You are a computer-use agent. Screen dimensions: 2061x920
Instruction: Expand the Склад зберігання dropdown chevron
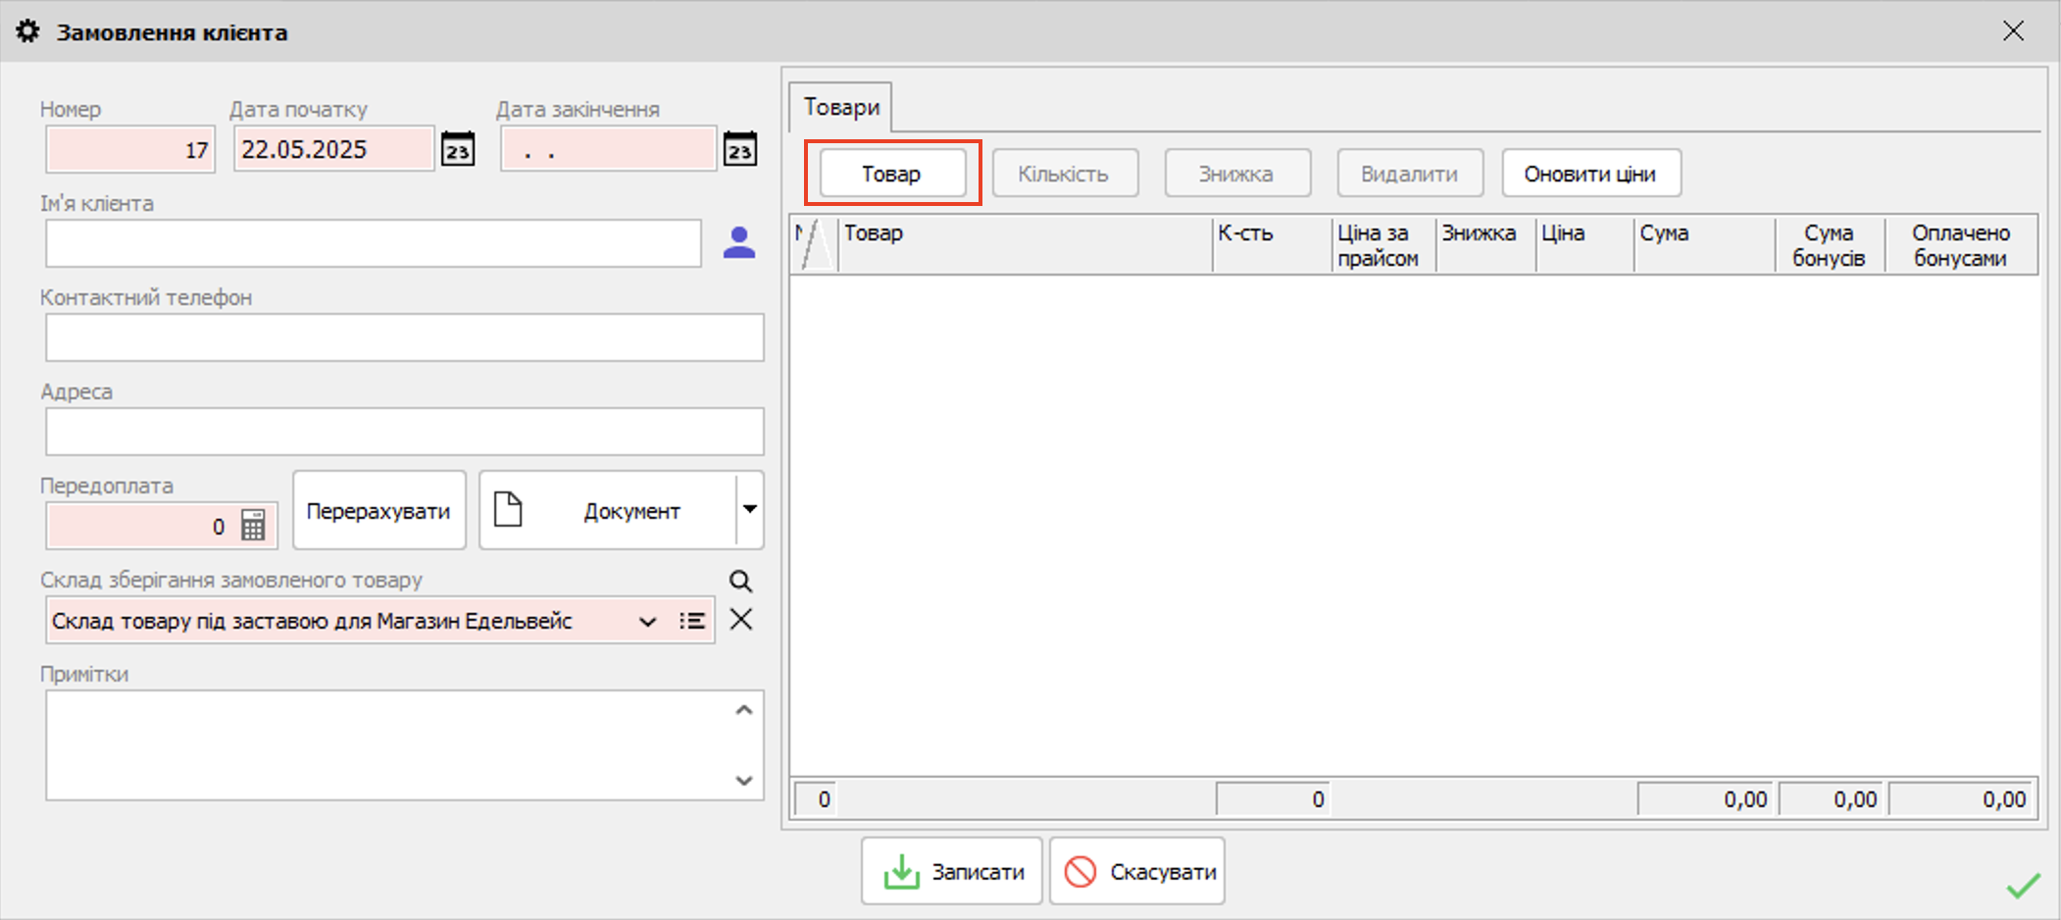click(x=647, y=622)
